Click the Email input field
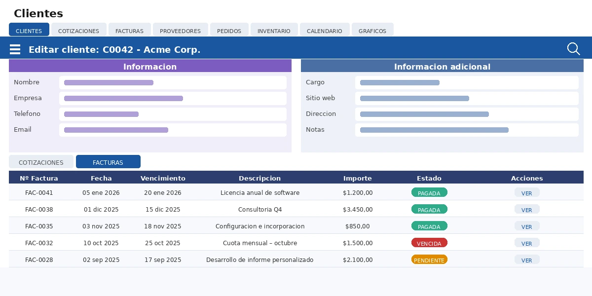Viewport: 592px width, 296px height. (173, 130)
